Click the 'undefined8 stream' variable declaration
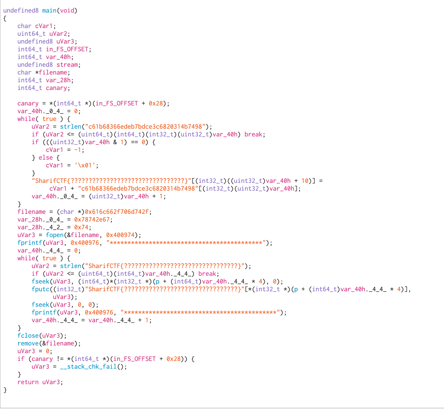This screenshot has height=409, width=444. tap(49, 65)
